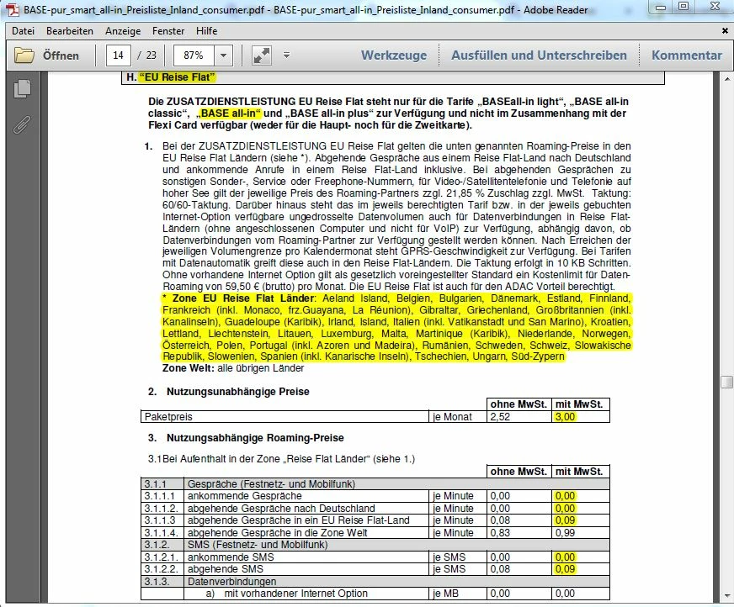Click the vertical scrollbar thumb
Image resolution: width=734 pixels, height=607 pixels.
pos(726,382)
